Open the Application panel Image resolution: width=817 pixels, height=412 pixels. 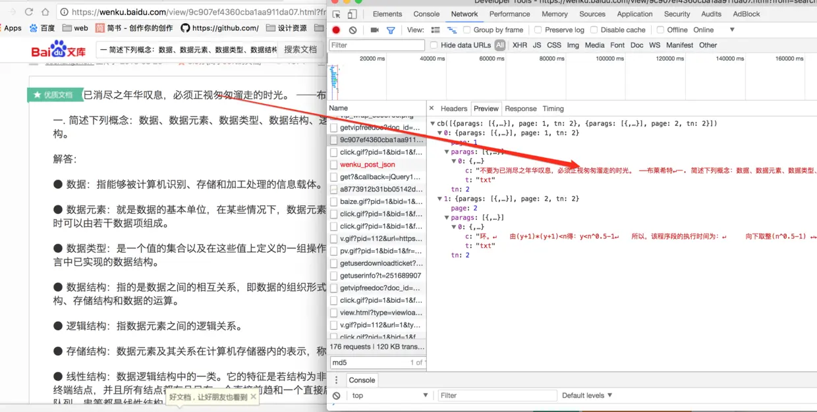[634, 14]
